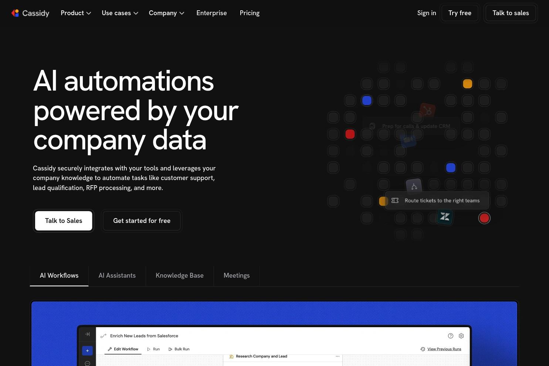
Task: Open the Company dropdown menu
Action: [x=166, y=13]
